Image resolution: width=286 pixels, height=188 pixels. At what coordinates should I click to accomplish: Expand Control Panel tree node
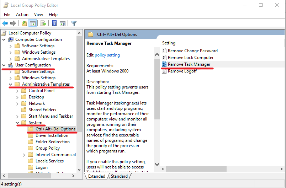click(x=17, y=91)
